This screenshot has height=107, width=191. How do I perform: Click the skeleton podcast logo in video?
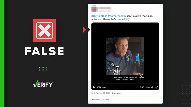pyautogui.click(x=114, y=70)
